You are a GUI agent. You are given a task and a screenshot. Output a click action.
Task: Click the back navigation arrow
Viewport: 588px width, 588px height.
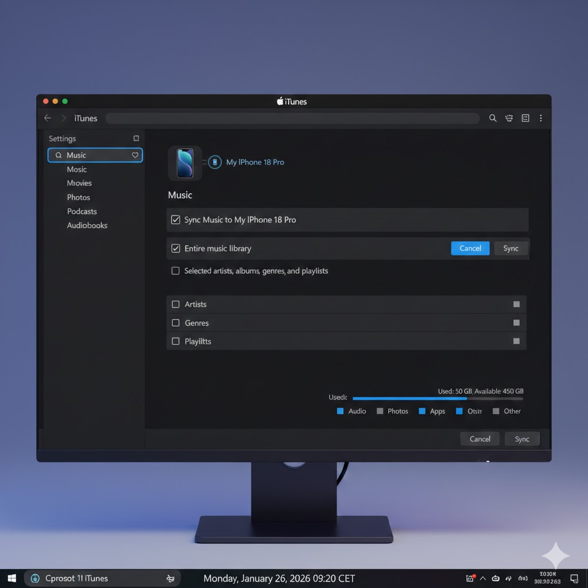click(47, 118)
